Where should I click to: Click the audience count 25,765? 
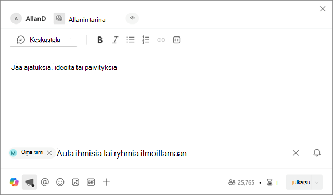pos(241,182)
